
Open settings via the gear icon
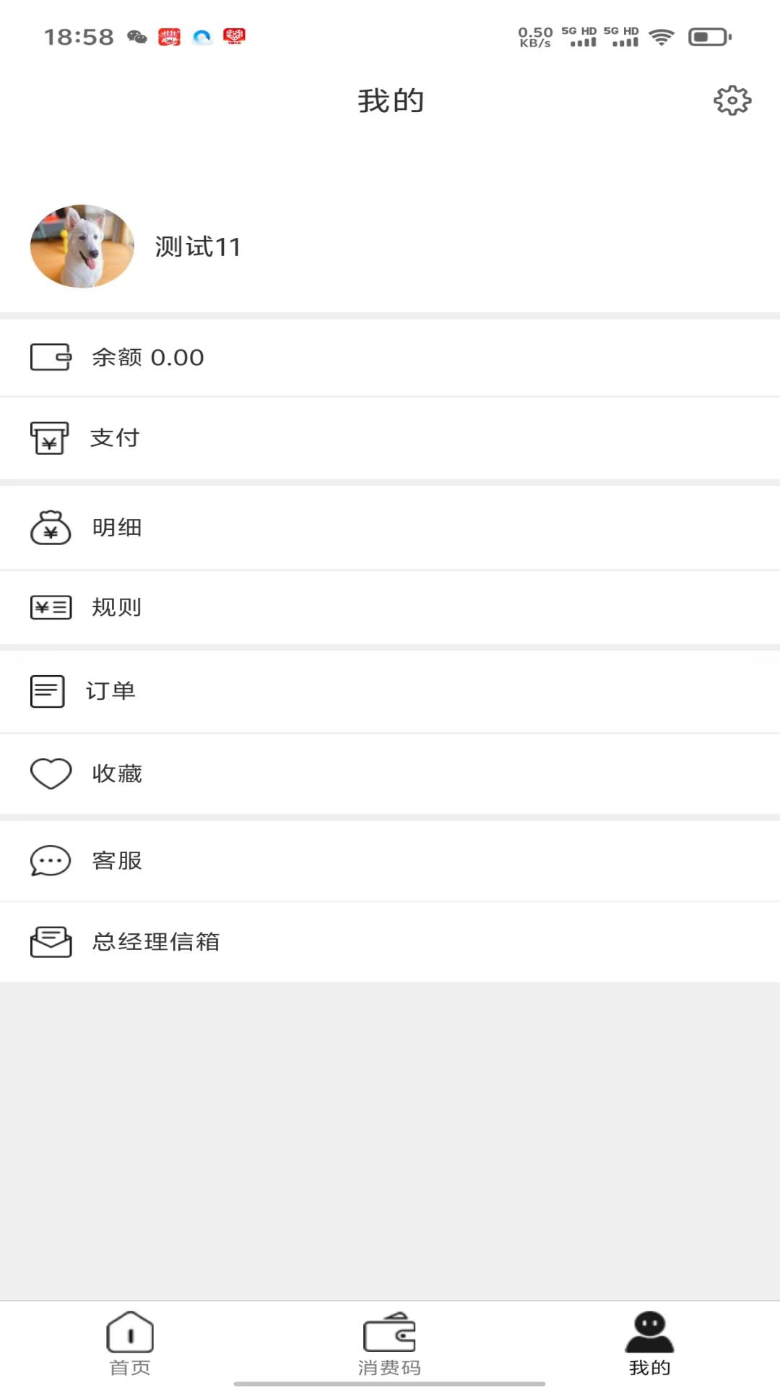(x=732, y=100)
